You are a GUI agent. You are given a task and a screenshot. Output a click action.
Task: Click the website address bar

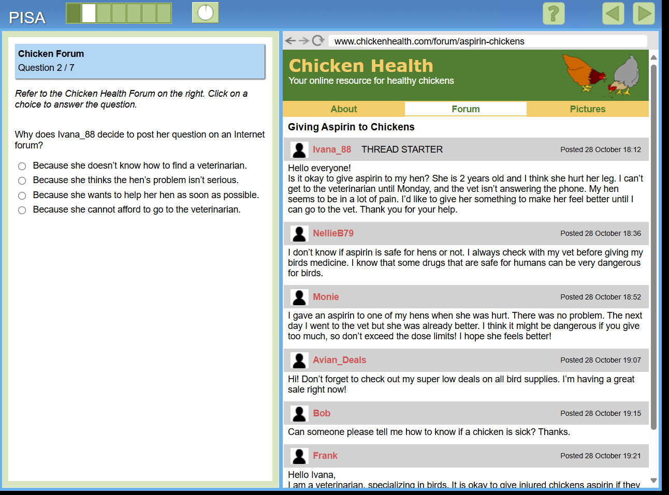tap(487, 41)
